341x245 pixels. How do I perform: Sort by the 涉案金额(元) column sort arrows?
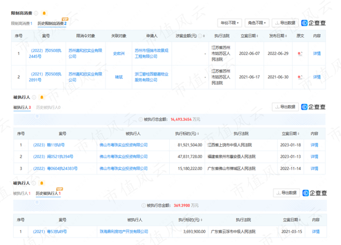[204, 36]
